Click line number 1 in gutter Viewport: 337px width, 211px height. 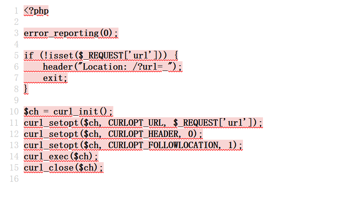[16, 11]
